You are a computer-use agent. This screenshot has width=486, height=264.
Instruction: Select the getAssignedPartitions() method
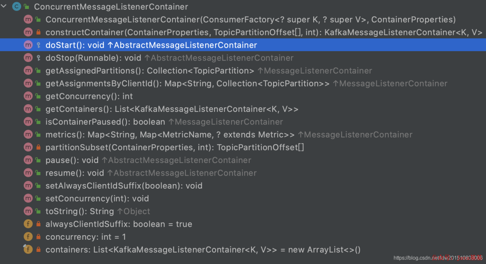149,70
